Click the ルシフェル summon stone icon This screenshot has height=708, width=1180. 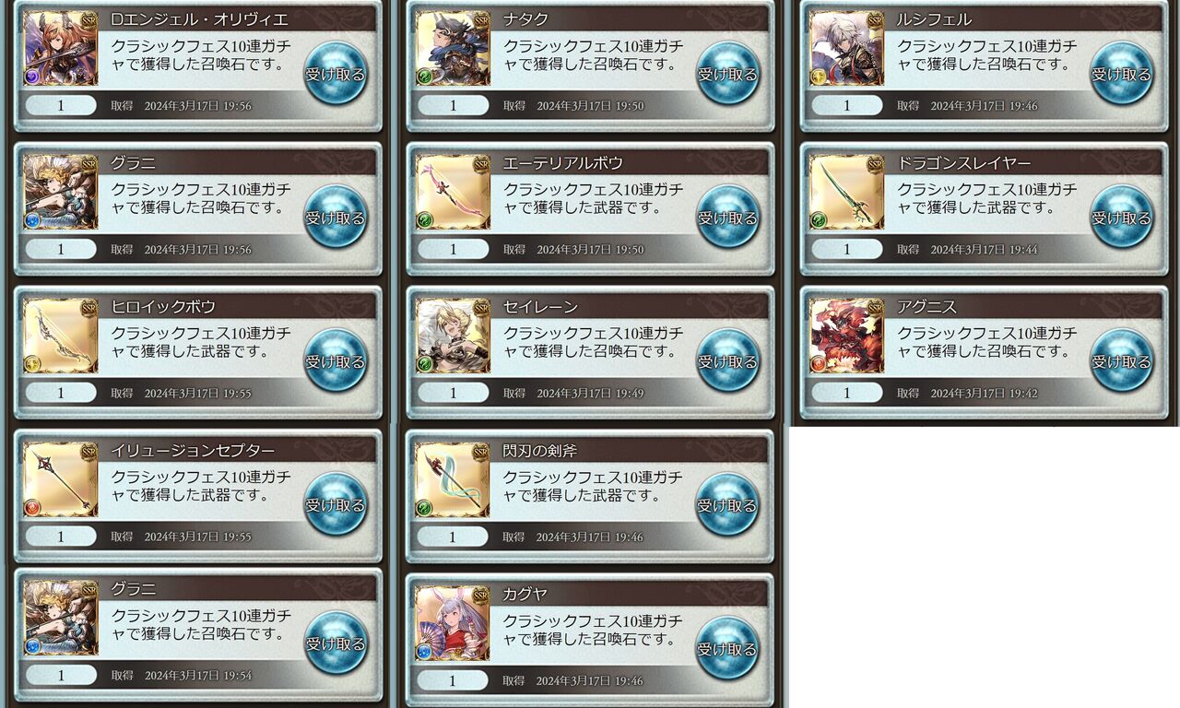[846, 48]
